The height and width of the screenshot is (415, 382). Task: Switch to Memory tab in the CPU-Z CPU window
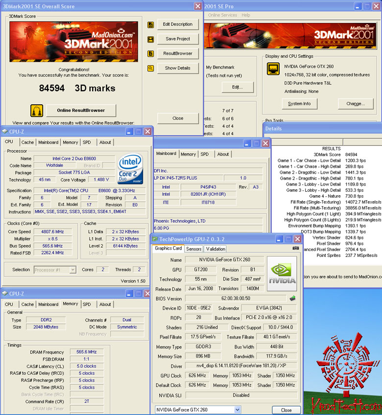71,142
